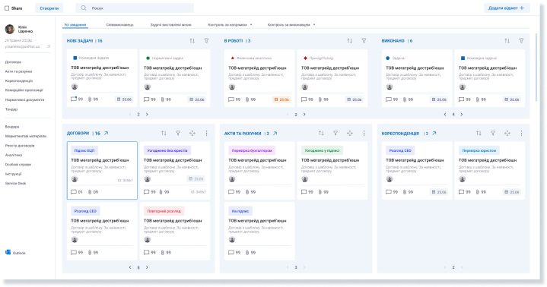
Task: Open АКТИ ТА РАХУНКИ via the arrow icon
Action: (x=275, y=133)
